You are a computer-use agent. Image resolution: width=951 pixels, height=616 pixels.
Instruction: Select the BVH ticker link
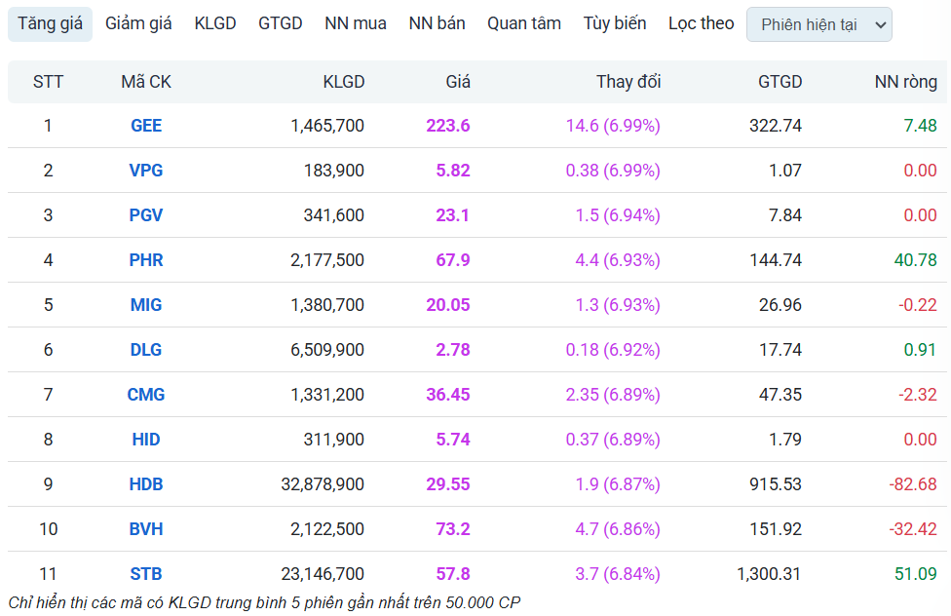146,529
